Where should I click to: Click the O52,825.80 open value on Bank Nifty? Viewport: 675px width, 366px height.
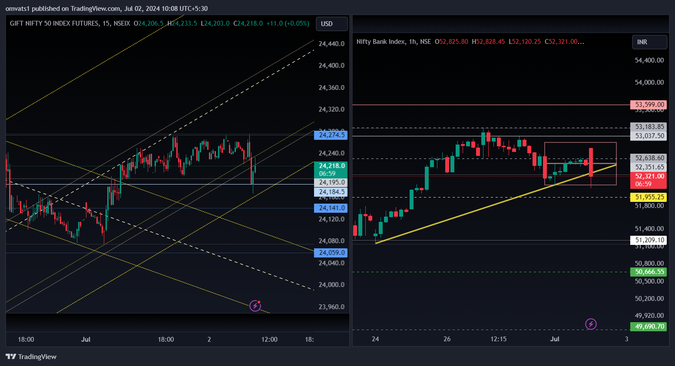452,42
